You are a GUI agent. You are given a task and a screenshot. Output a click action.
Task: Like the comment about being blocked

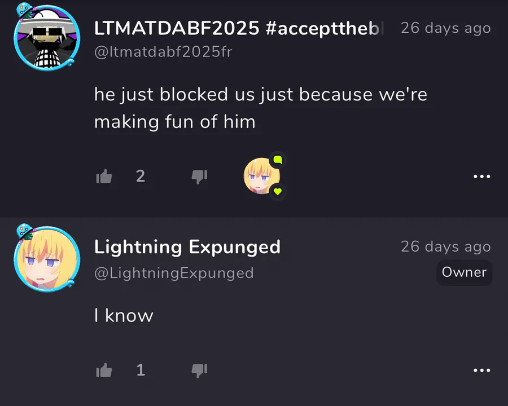coord(104,176)
